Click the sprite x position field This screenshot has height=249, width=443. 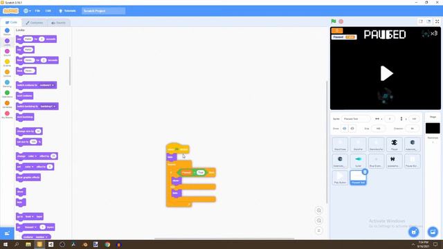[390, 119]
